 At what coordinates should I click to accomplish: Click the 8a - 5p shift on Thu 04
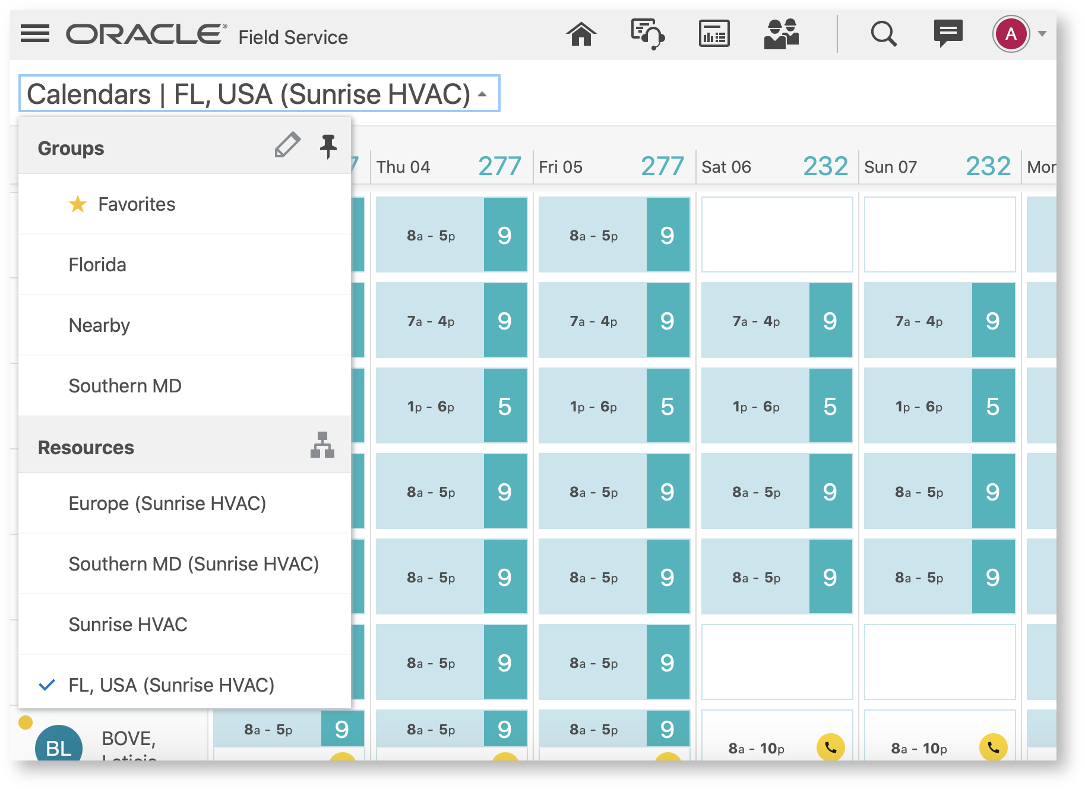click(x=431, y=235)
